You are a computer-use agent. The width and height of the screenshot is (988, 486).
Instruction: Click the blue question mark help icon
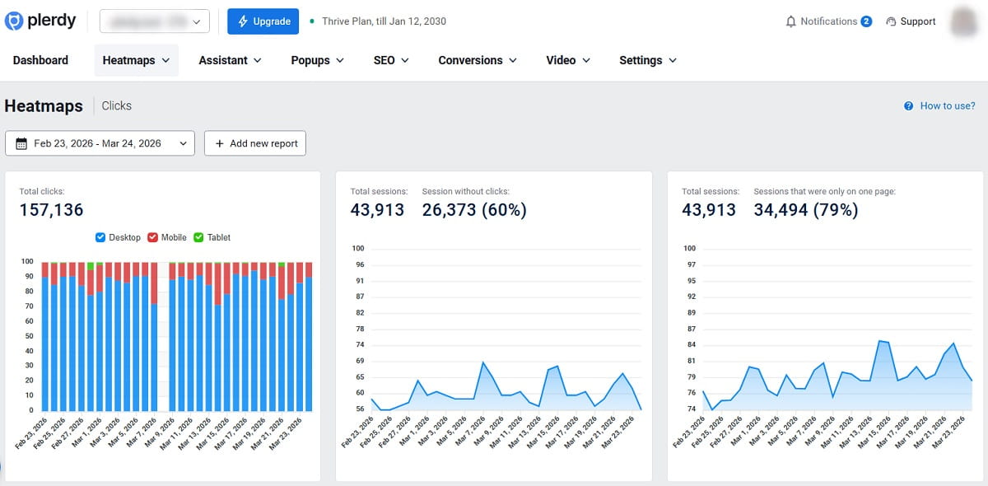[x=908, y=105]
